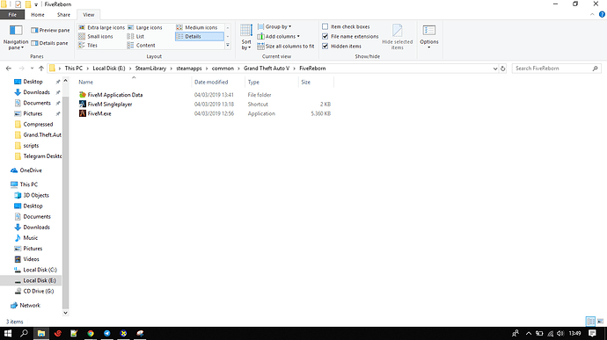Go back with the back arrow
Viewport: 607px width, 340px height.
[x=9, y=69]
